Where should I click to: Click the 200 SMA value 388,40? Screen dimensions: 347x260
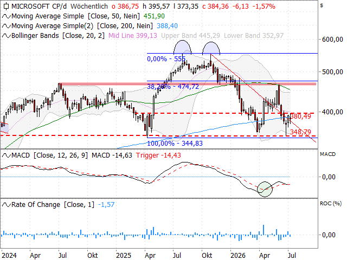[167, 26]
